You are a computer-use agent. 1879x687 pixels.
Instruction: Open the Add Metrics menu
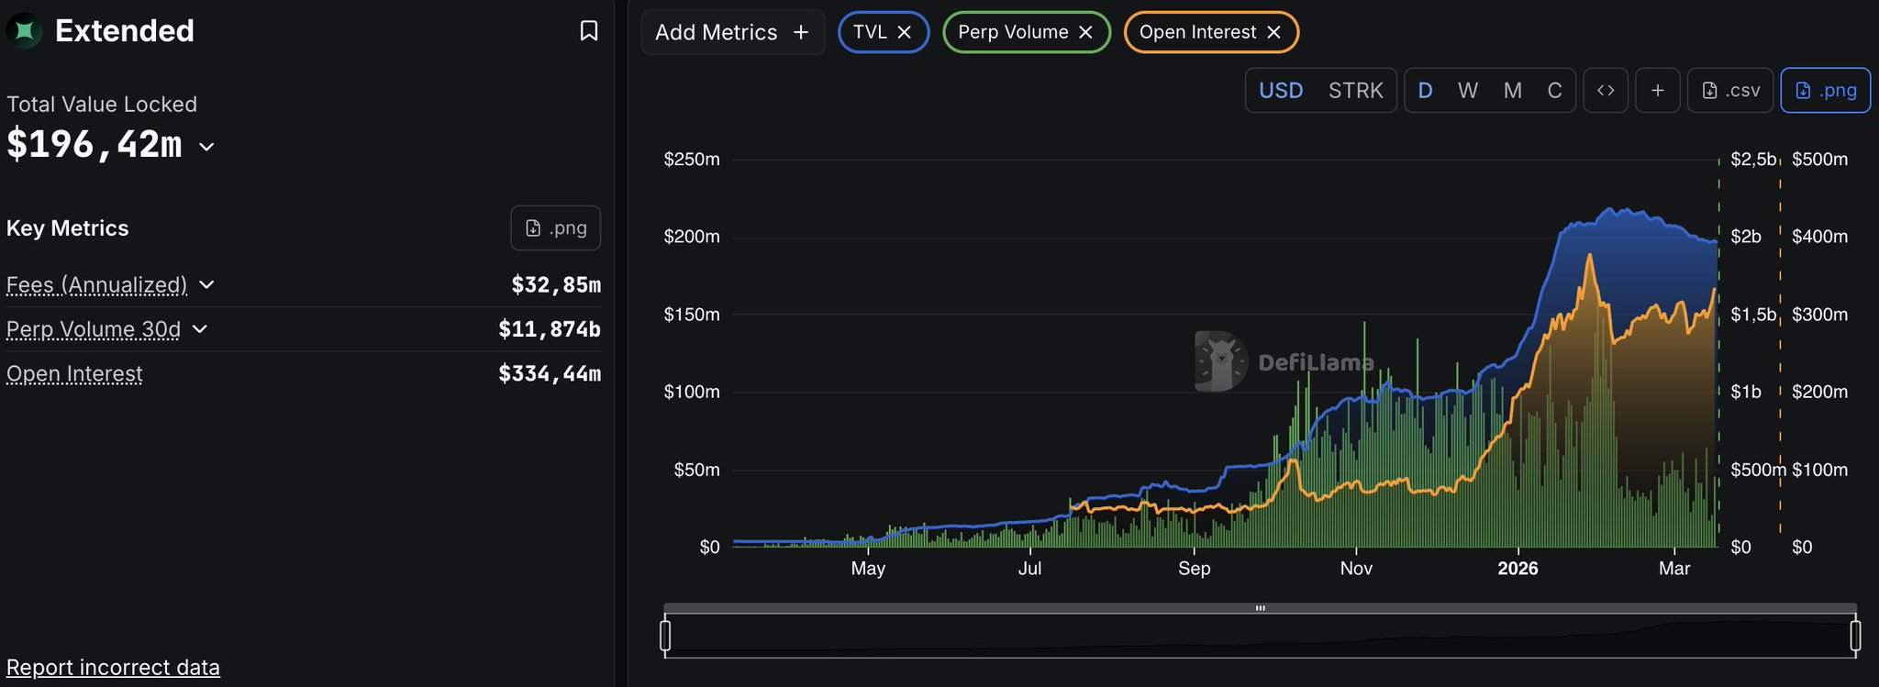click(732, 32)
